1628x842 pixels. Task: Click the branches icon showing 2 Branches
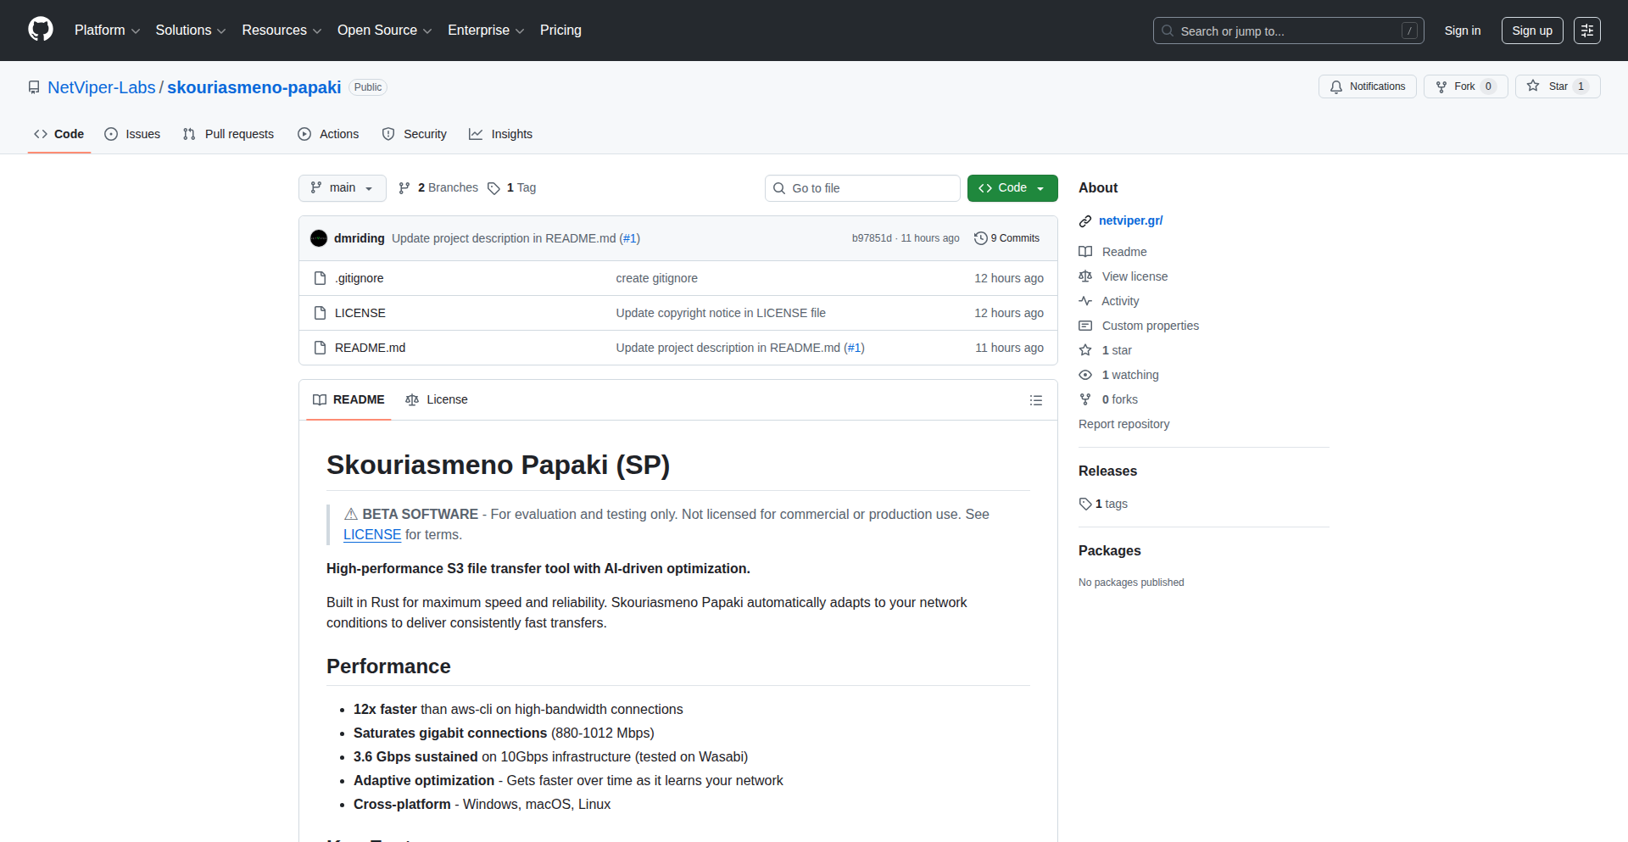tap(404, 188)
